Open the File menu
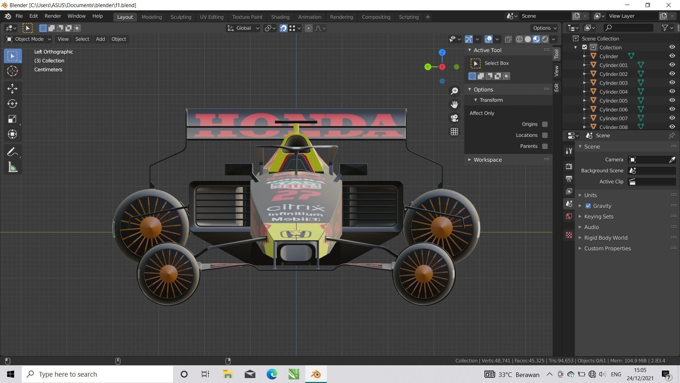Image resolution: width=680 pixels, height=383 pixels. (x=19, y=16)
